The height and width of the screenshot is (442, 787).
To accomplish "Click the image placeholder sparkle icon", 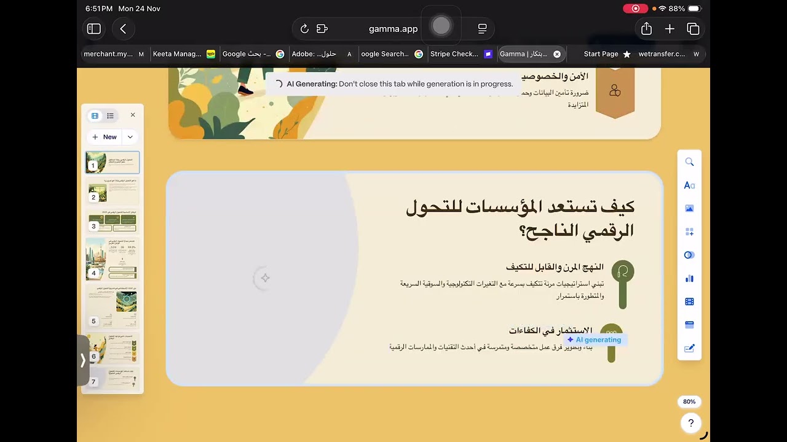I will (265, 278).
